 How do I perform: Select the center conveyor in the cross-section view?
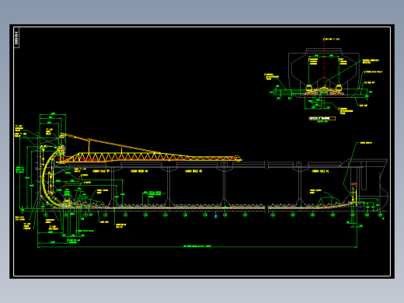(x=324, y=90)
